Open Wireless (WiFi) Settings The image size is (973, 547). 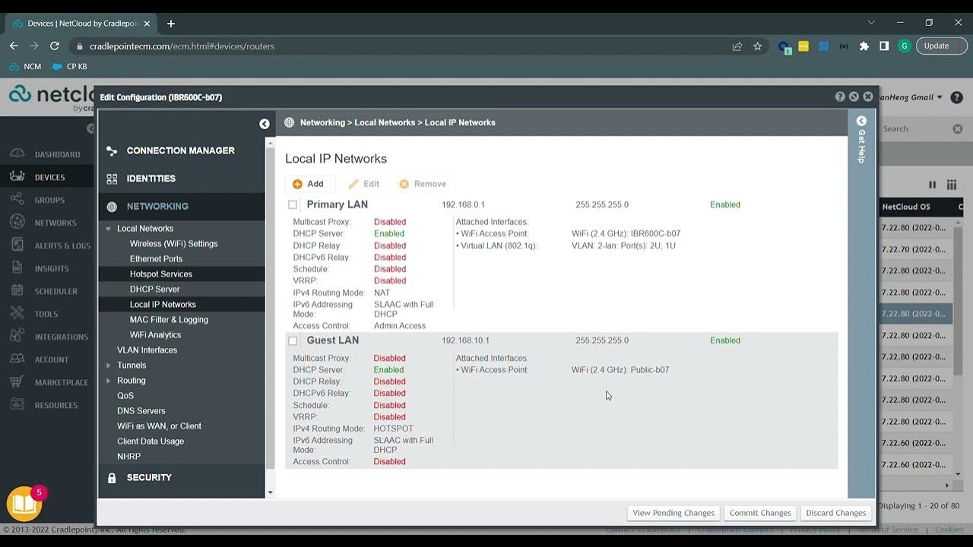[173, 244]
